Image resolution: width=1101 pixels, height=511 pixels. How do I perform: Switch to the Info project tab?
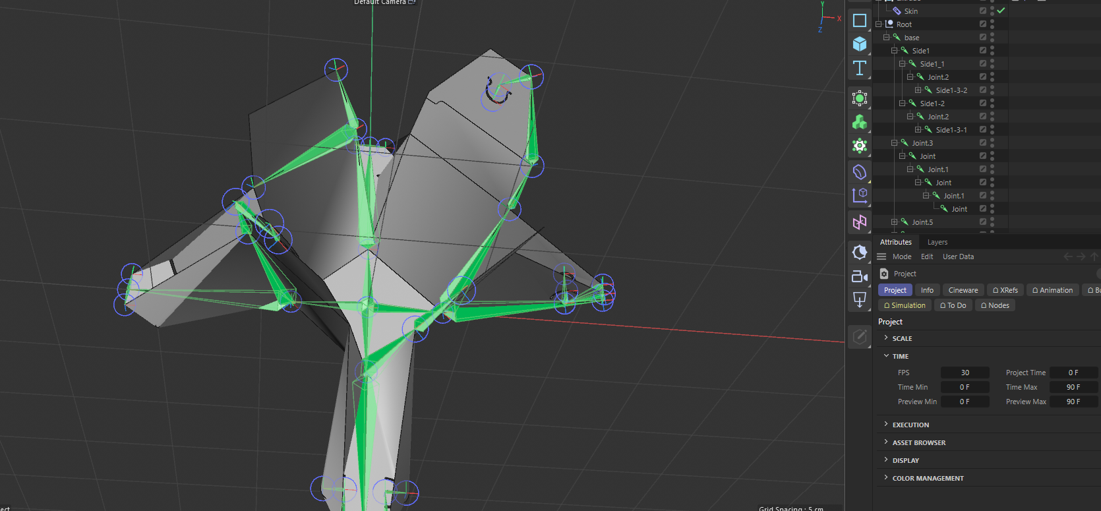pos(927,290)
